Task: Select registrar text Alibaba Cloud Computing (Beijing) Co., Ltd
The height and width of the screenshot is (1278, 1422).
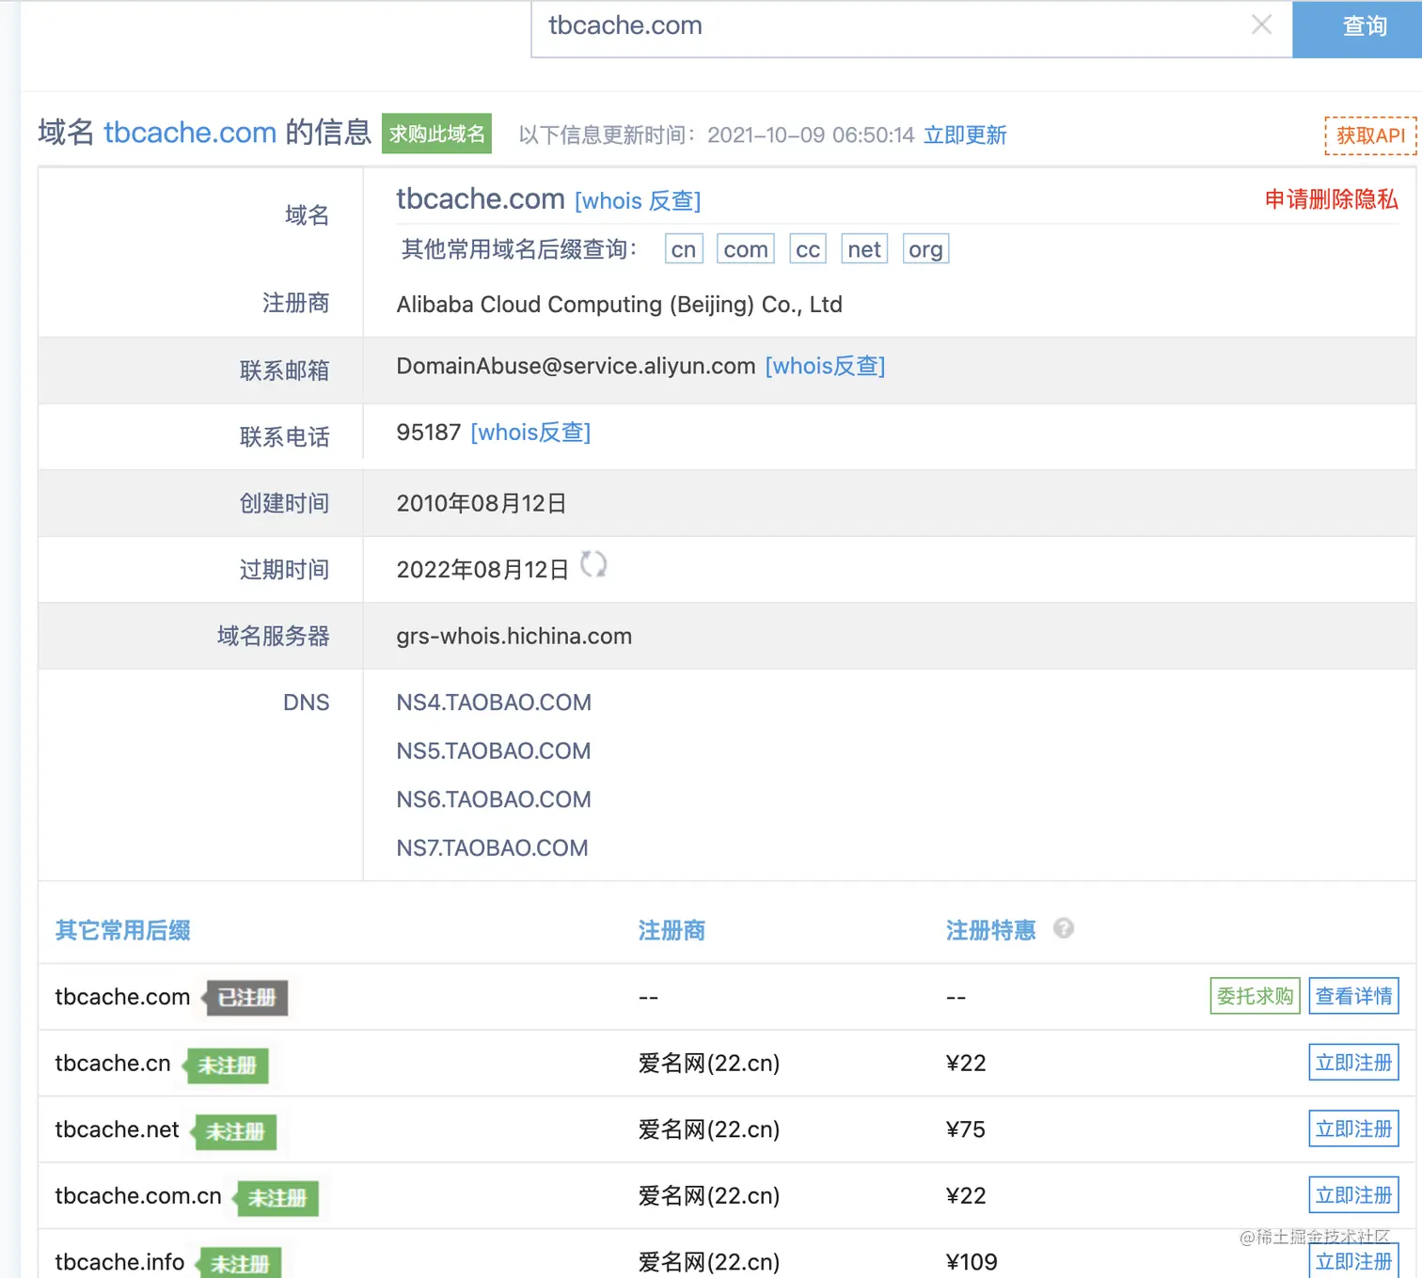Action: (x=619, y=305)
